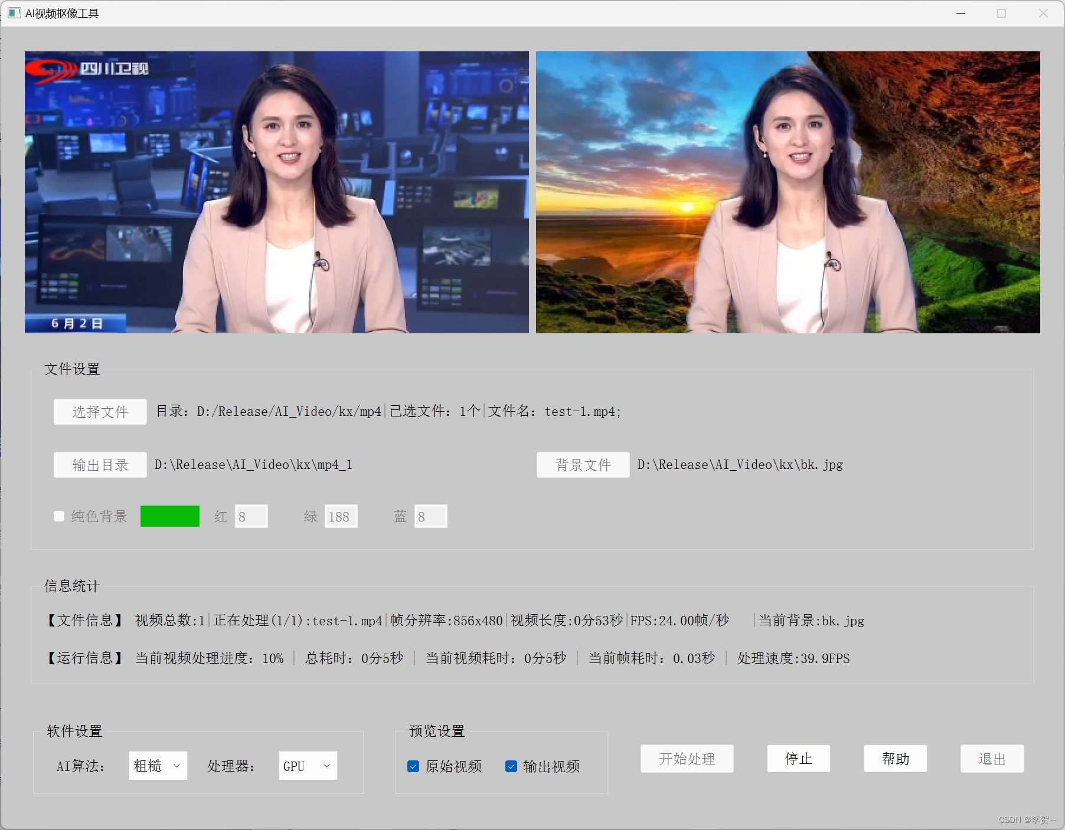Minimize the AI视频抠像工具 window
This screenshot has width=1065, height=830.
pyautogui.click(x=961, y=13)
